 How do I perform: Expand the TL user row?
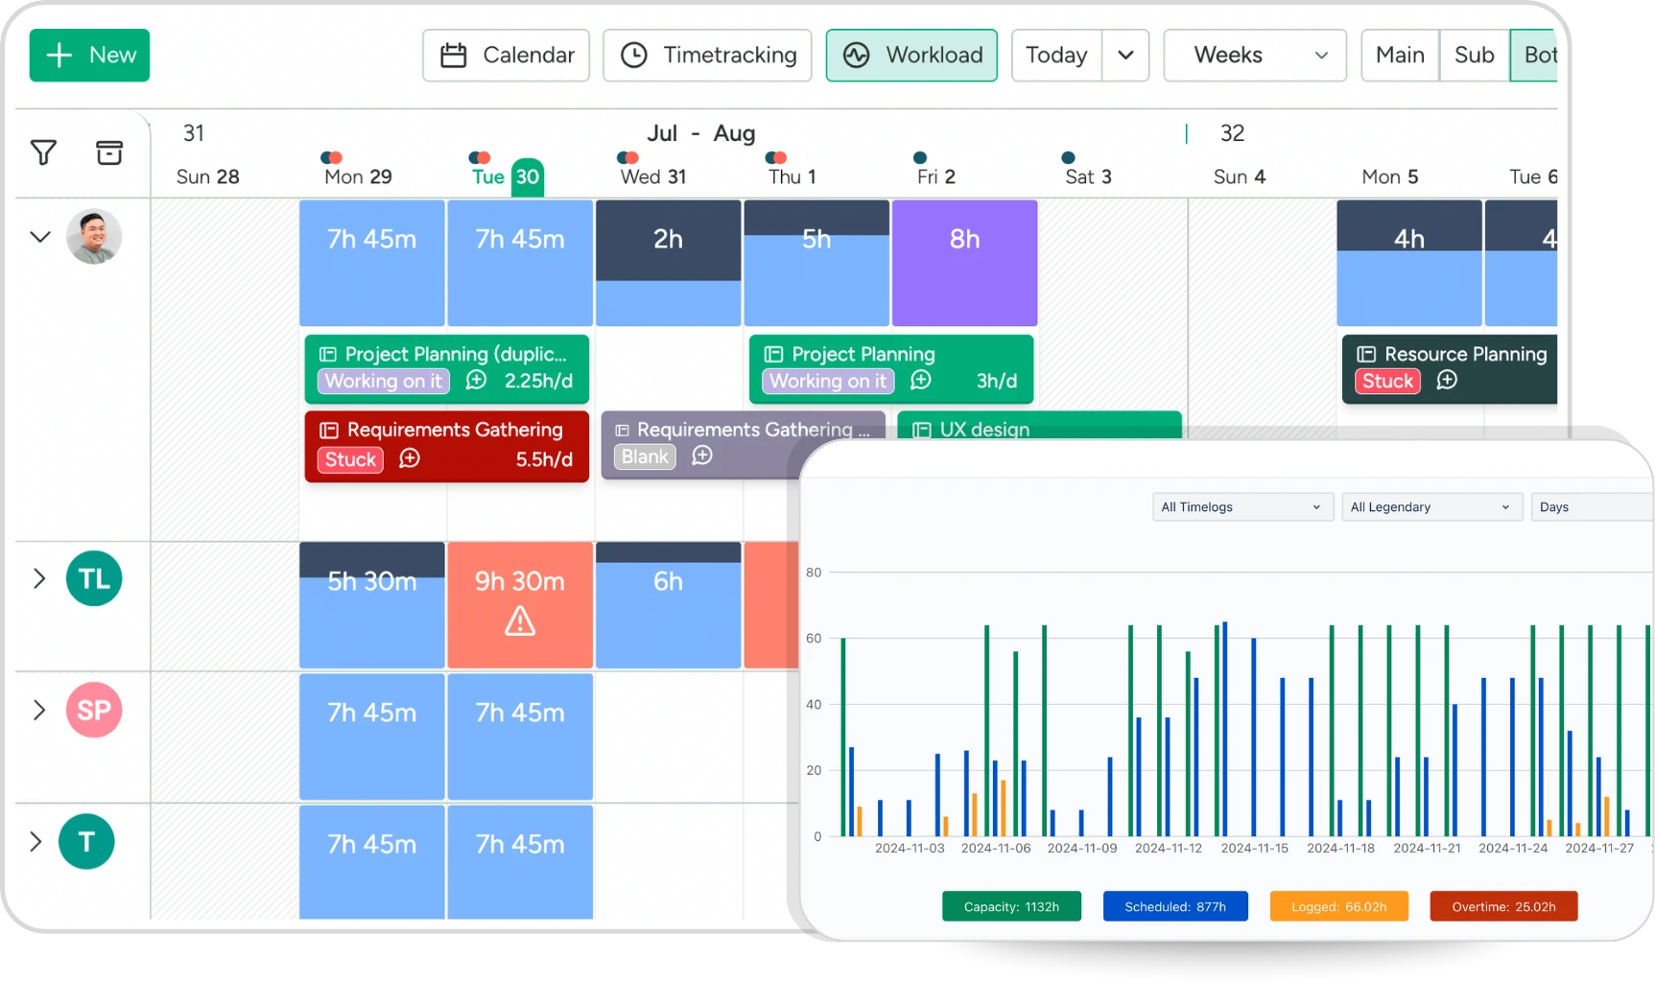39,578
